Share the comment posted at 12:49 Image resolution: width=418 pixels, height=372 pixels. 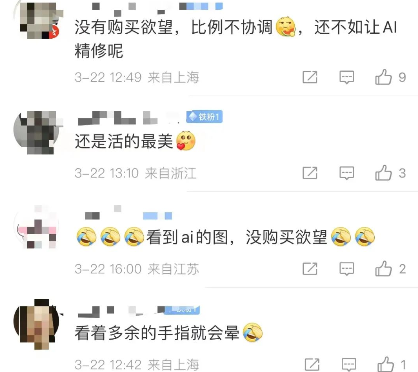pos(310,77)
